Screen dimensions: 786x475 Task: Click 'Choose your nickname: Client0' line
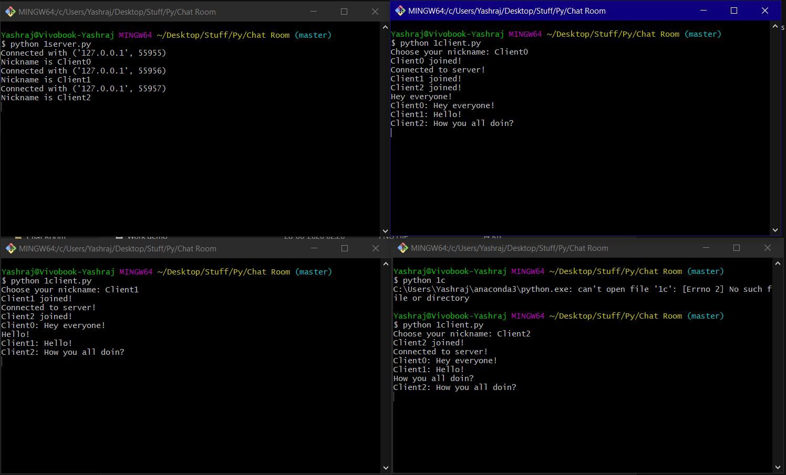(x=459, y=52)
